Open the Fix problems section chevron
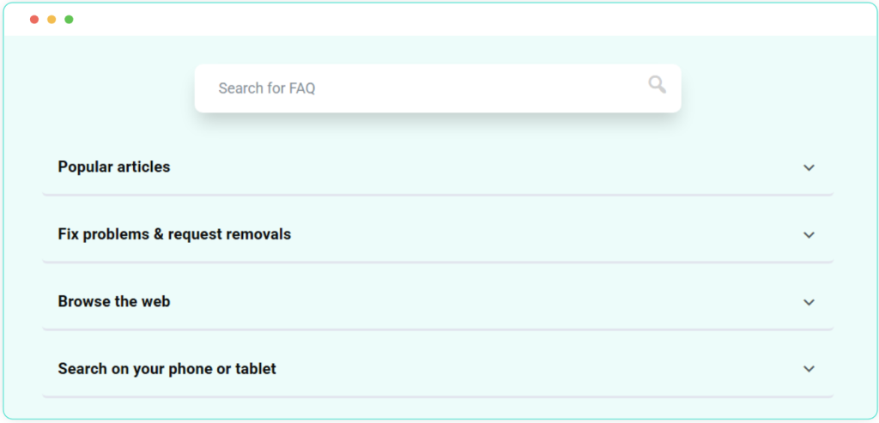879x423 pixels. click(x=809, y=234)
